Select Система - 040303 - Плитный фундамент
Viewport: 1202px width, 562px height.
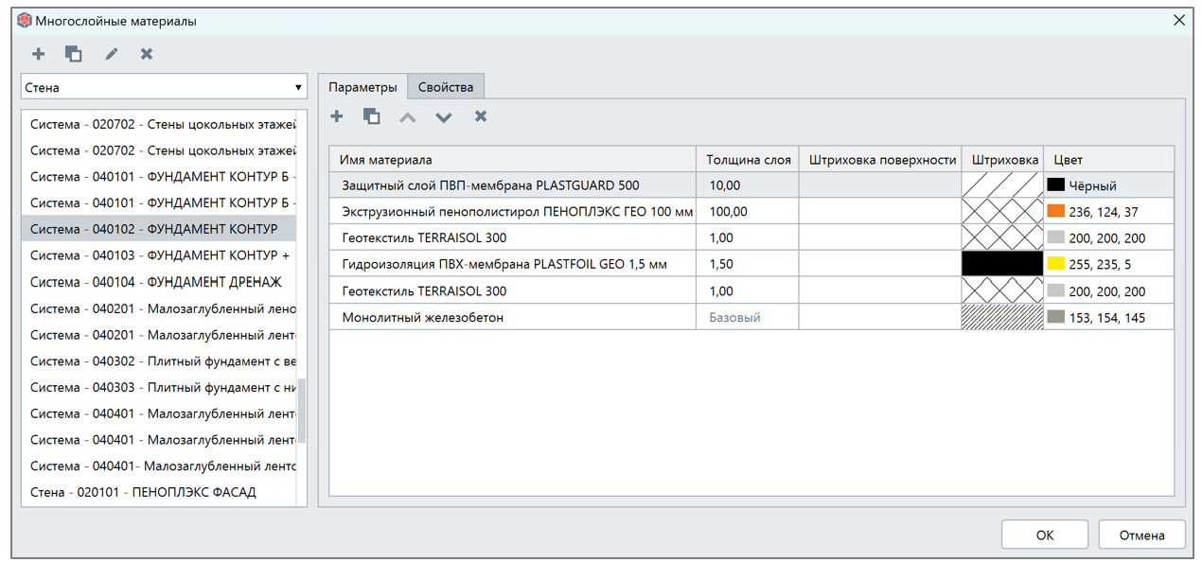159,387
